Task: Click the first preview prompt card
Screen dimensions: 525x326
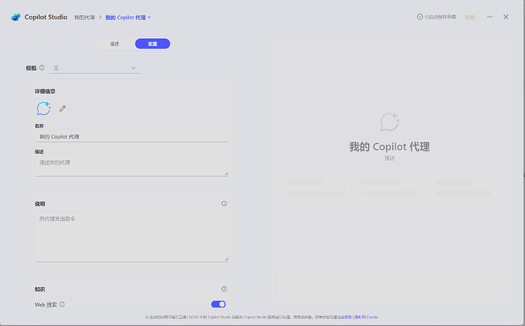Action: pyautogui.click(x=316, y=188)
